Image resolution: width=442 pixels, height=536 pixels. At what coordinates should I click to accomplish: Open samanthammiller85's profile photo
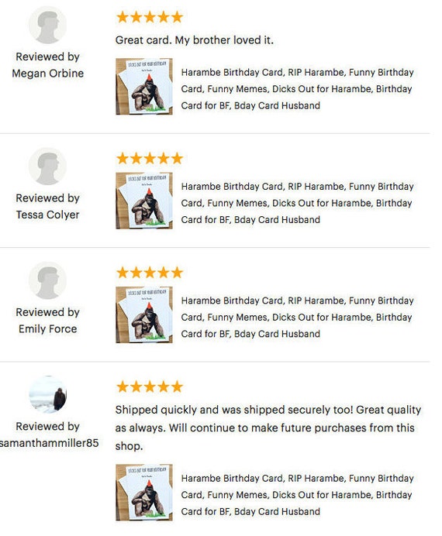click(47, 394)
